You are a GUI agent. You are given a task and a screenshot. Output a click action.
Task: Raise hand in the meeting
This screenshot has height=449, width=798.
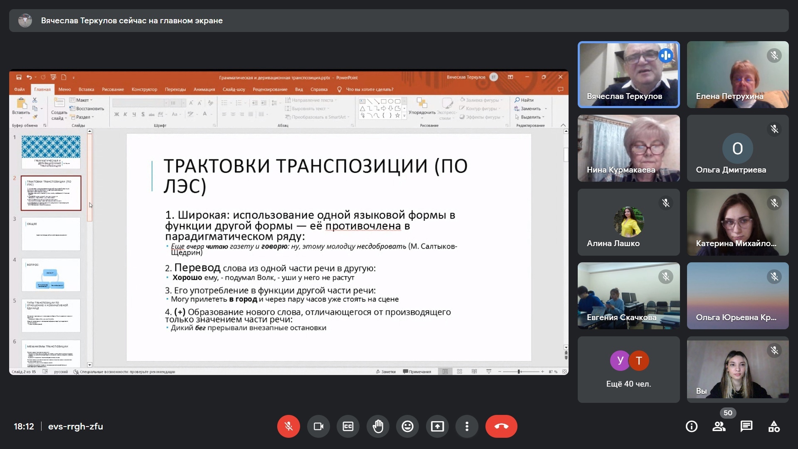[378, 426]
